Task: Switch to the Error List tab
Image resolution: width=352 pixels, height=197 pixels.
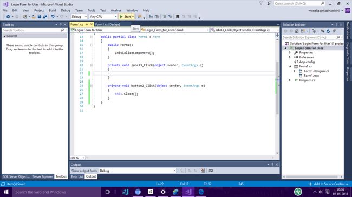Action: coord(77,176)
